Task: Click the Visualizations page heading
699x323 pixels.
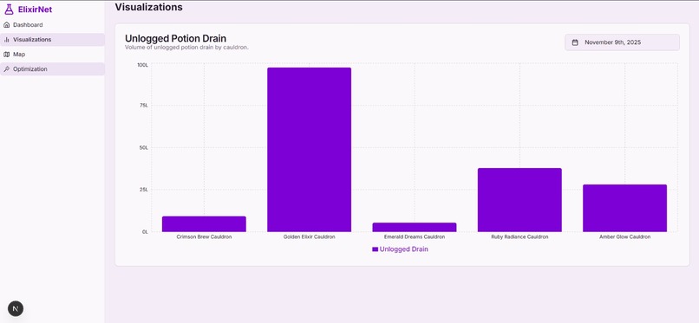Action: [x=148, y=7]
